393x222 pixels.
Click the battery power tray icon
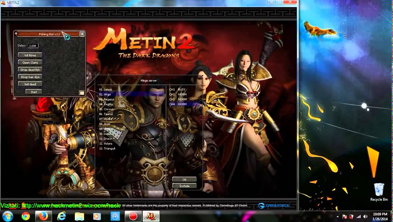click(351, 217)
